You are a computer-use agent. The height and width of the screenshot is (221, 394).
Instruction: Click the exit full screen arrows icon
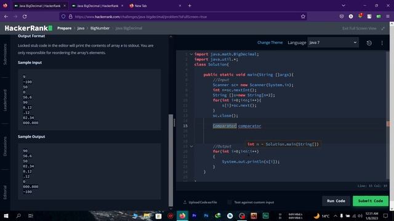click(x=383, y=28)
